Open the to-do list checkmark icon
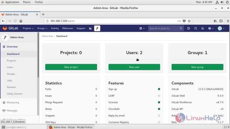 [203, 28]
